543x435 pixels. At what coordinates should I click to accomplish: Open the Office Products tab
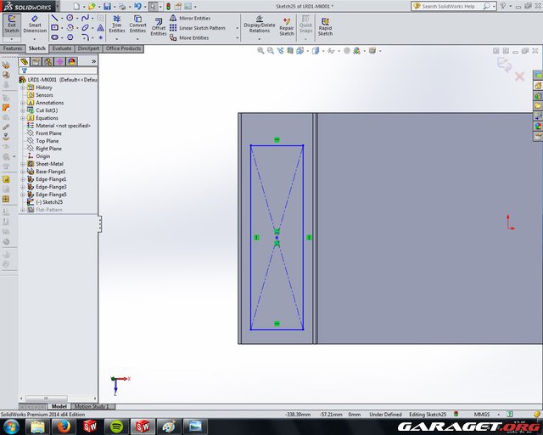coord(123,48)
